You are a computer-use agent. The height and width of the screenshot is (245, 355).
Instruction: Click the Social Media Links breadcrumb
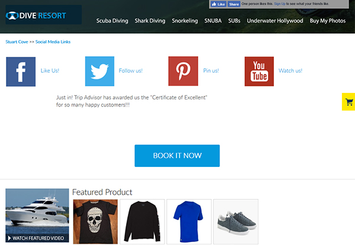[x=53, y=42]
